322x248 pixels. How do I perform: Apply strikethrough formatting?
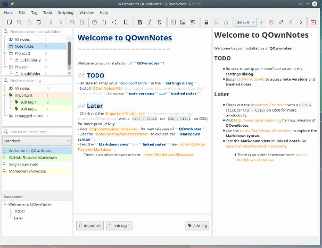159,22
